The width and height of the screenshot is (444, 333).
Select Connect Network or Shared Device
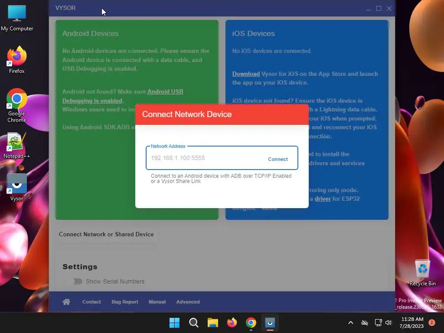[106, 235]
